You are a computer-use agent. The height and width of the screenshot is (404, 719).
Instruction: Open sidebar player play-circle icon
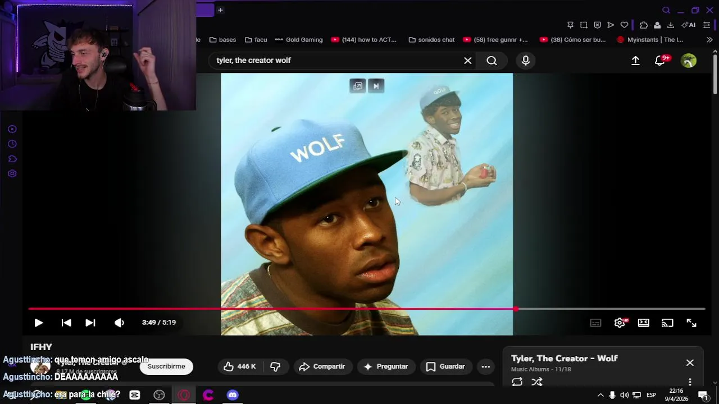pyautogui.click(x=12, y=129)
